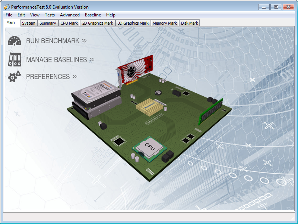The image size is (298, 224).
Task: Switch to the CPU Mark tab
Action: coord(69,23)
